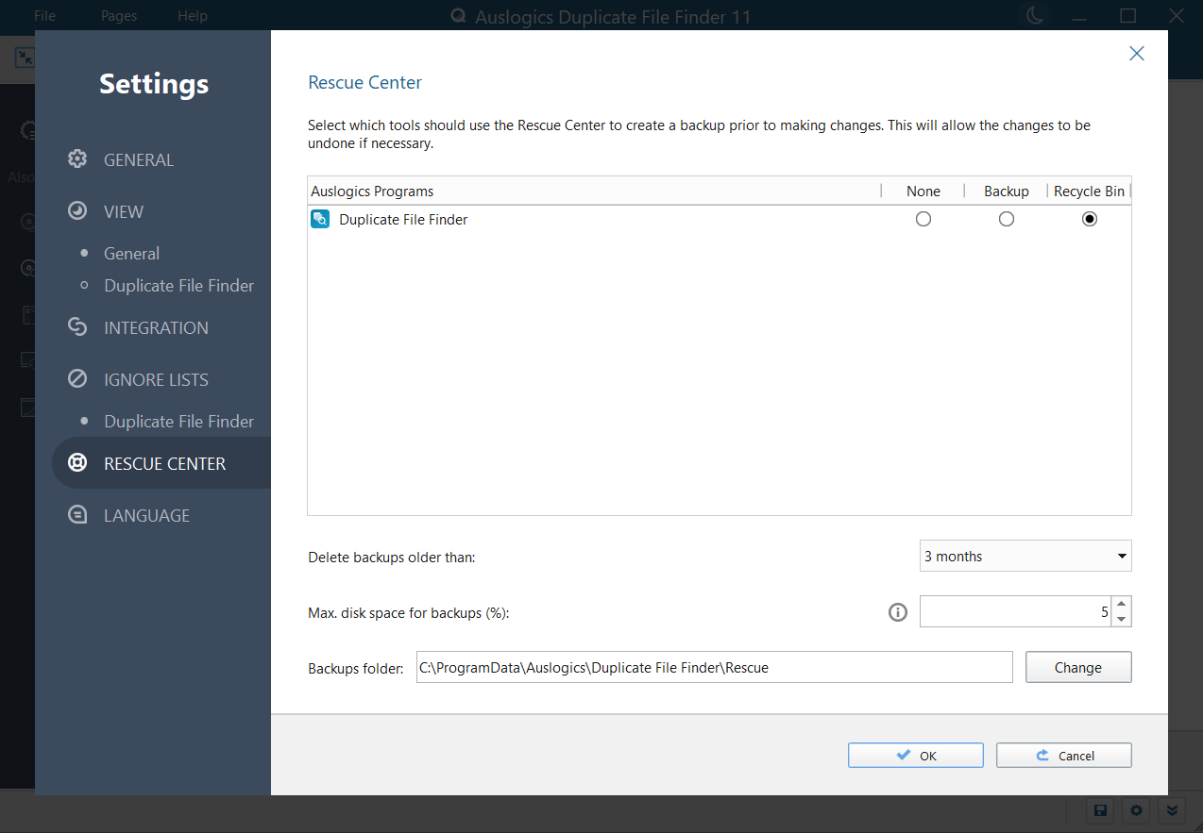The height and width of the screenshot is (833, 1203).
Task: Decrease max disk space with down arrow
Action: click(1121, 619)
